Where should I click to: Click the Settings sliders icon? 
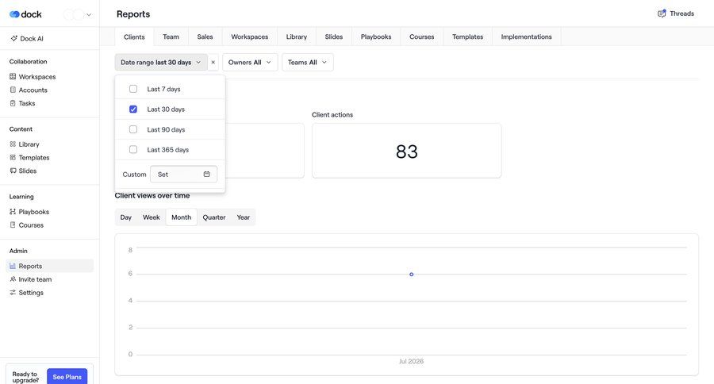click(13, 292)
